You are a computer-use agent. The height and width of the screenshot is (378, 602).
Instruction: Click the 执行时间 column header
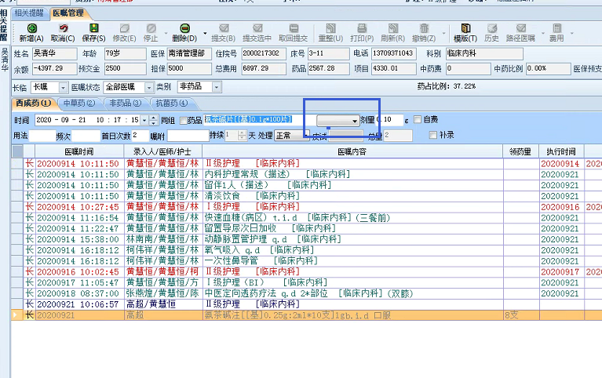(x=561, y=151)
